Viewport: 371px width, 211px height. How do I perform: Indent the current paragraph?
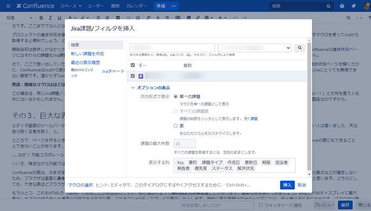[x=138, y=18]
